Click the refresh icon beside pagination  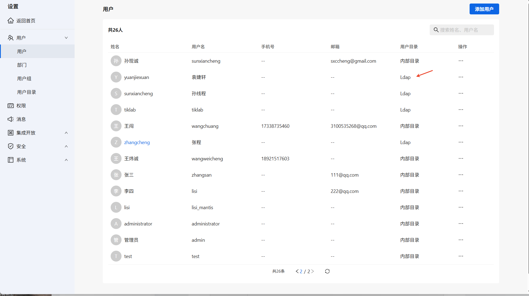point(327,271)
